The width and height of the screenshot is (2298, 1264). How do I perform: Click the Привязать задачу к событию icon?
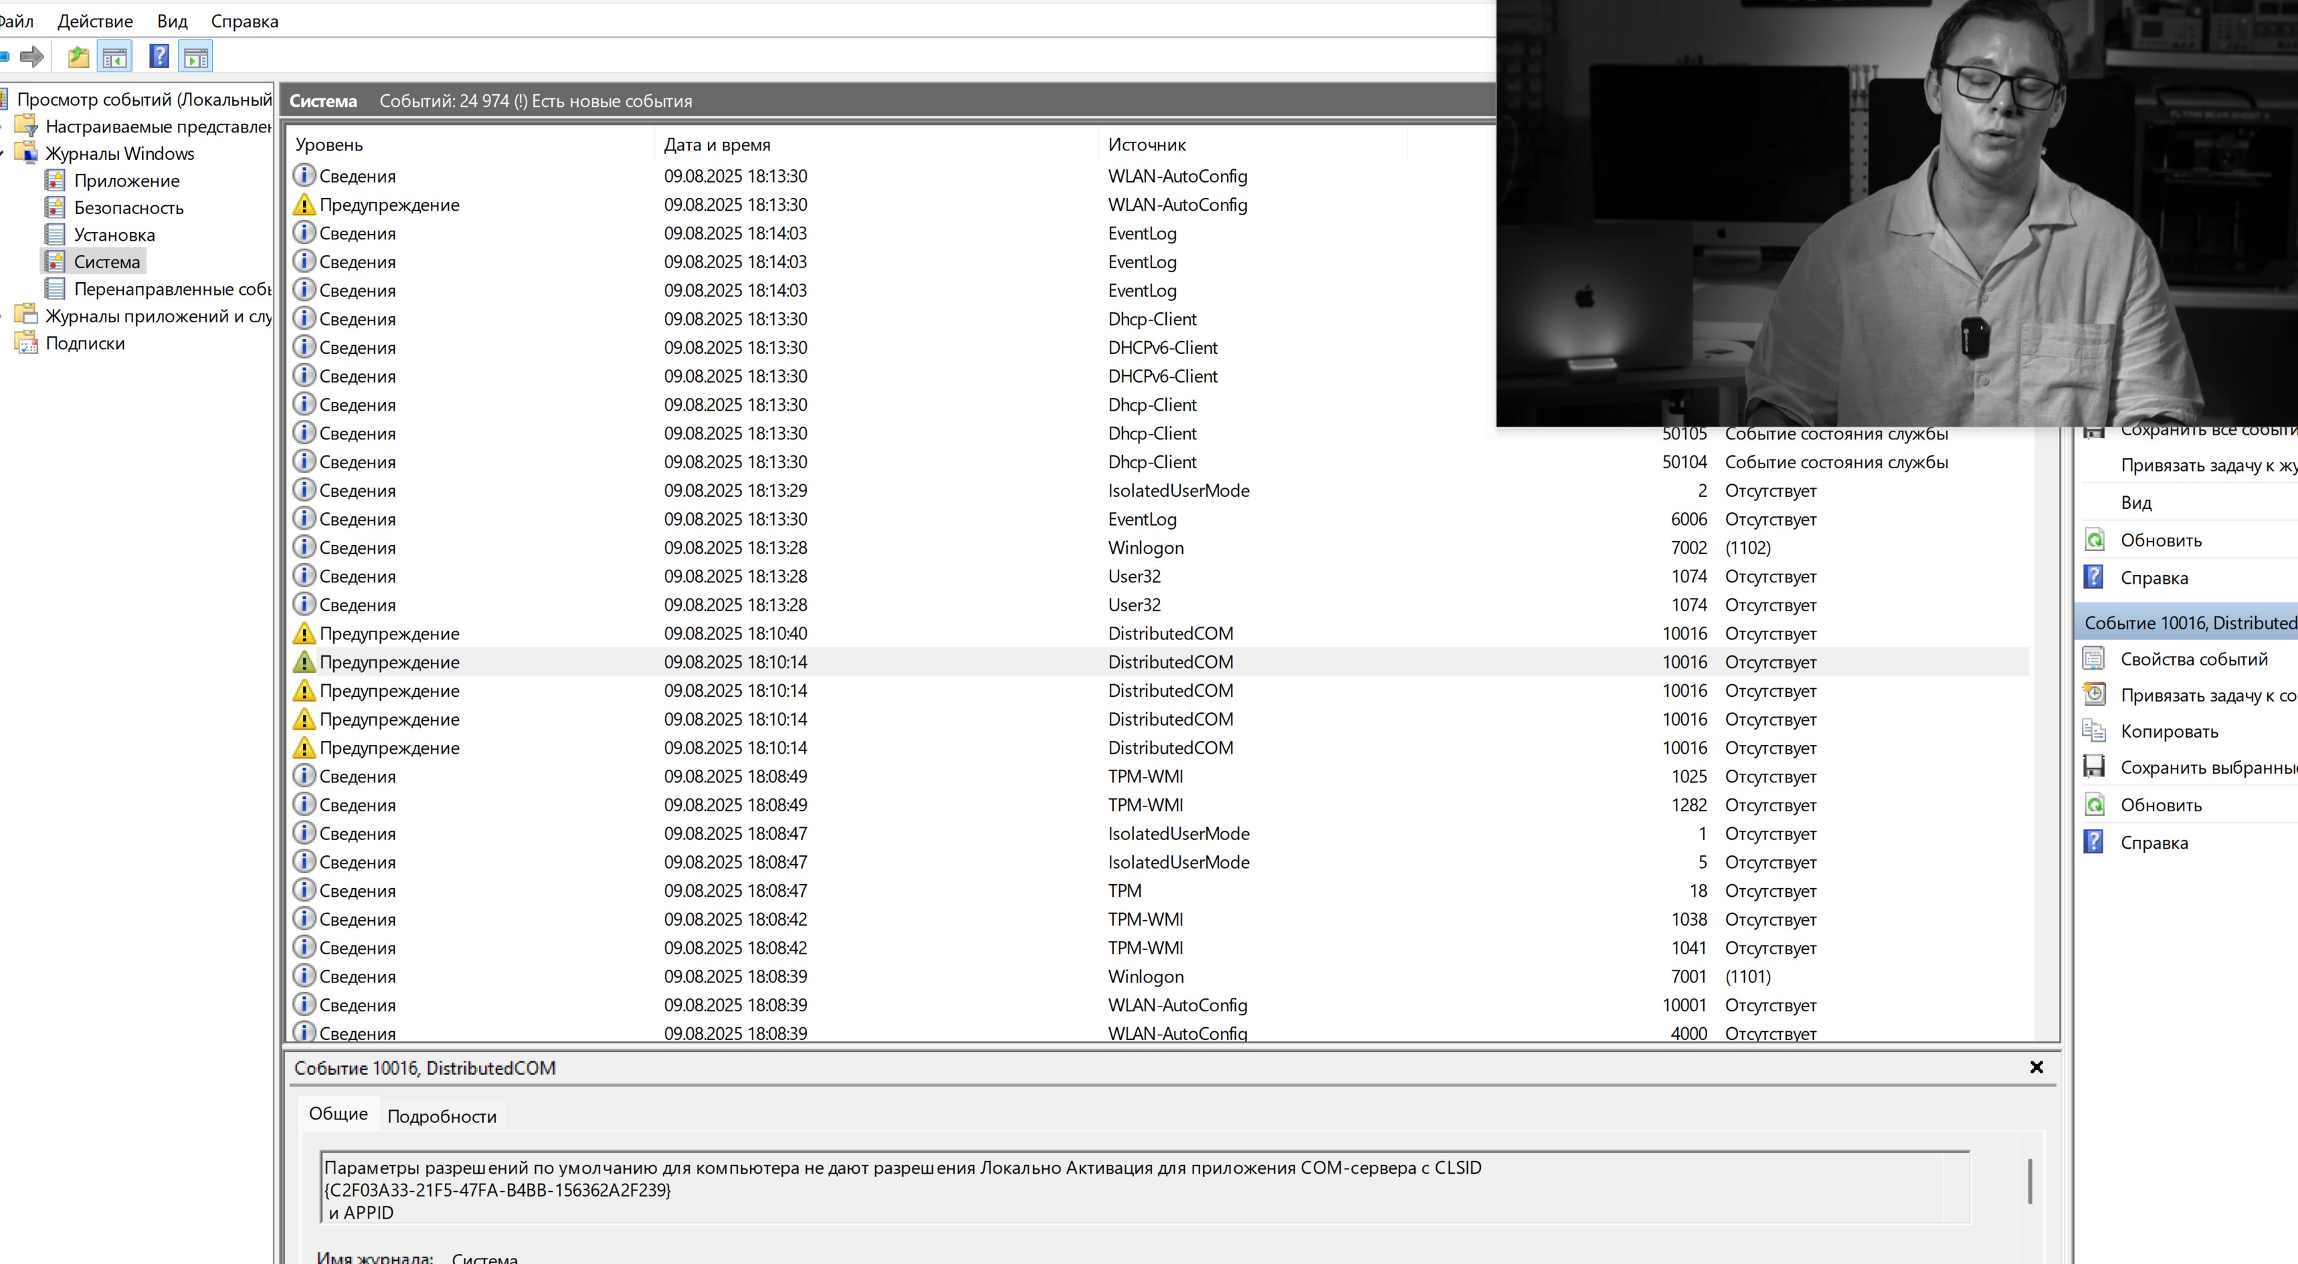[2094, 695]
